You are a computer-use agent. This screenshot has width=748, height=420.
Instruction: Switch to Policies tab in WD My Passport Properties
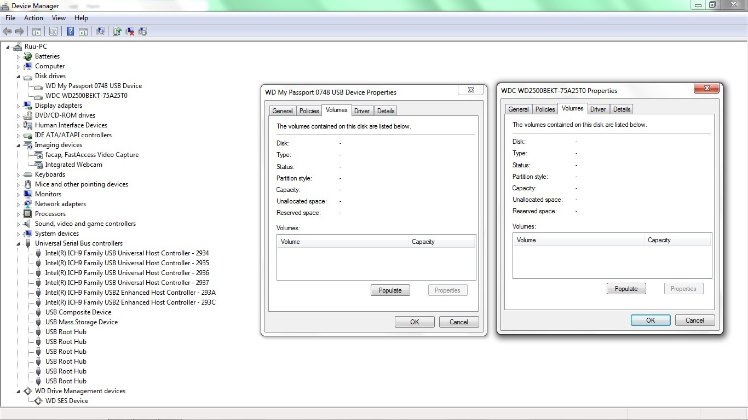pyautogui.click(x=309, y=111)
